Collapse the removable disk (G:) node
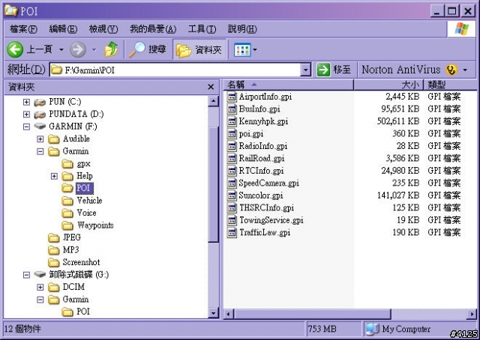This screenshot has height=340, width=480. [27, 275]
